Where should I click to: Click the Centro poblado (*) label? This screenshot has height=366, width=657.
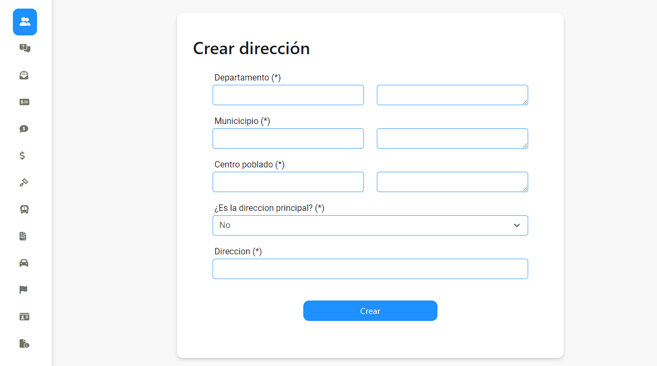tap(250, 164)
